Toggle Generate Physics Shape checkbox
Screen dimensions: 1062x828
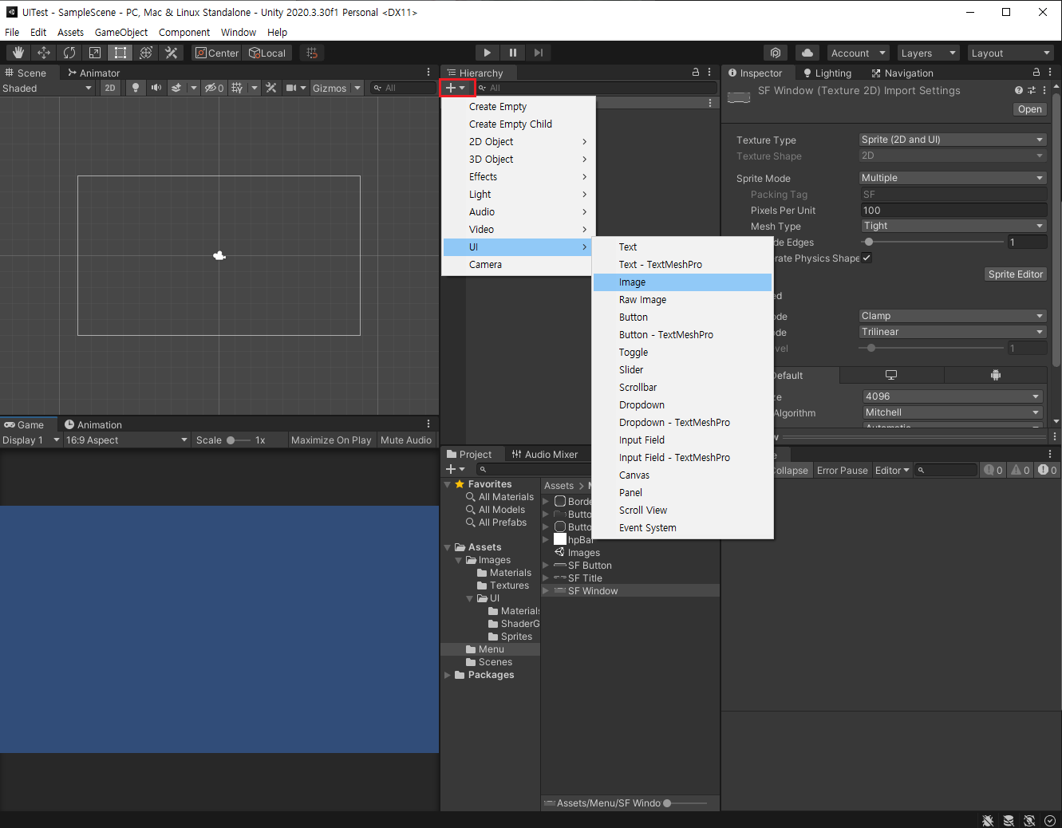click(867, 258)
